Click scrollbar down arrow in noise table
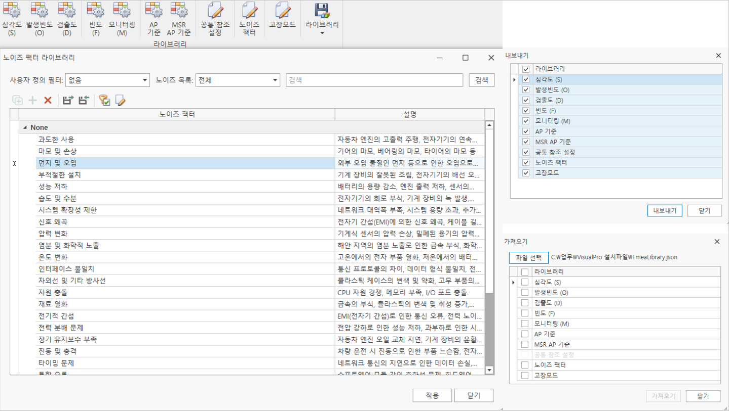The image size is (729, 411). (x=489, y=370)
